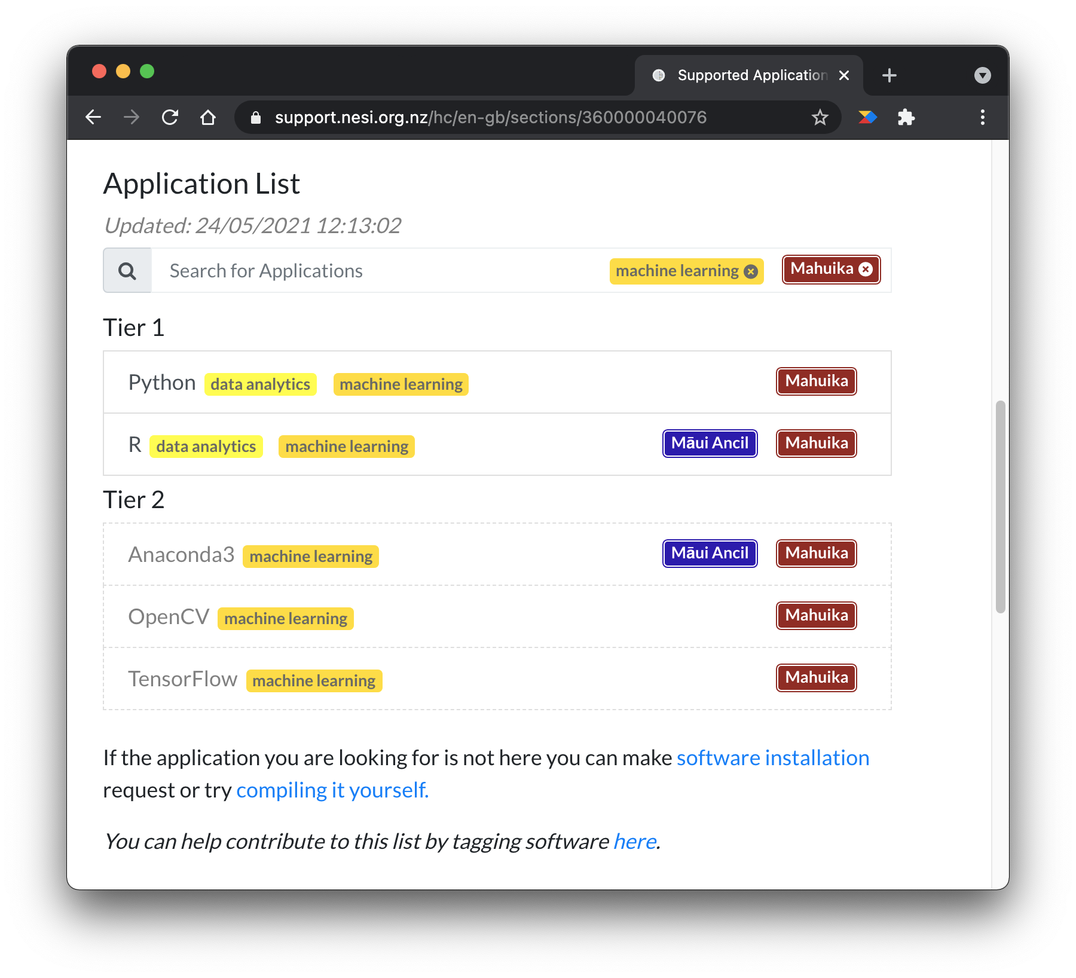Follow the software installation link

coord(773,758)
